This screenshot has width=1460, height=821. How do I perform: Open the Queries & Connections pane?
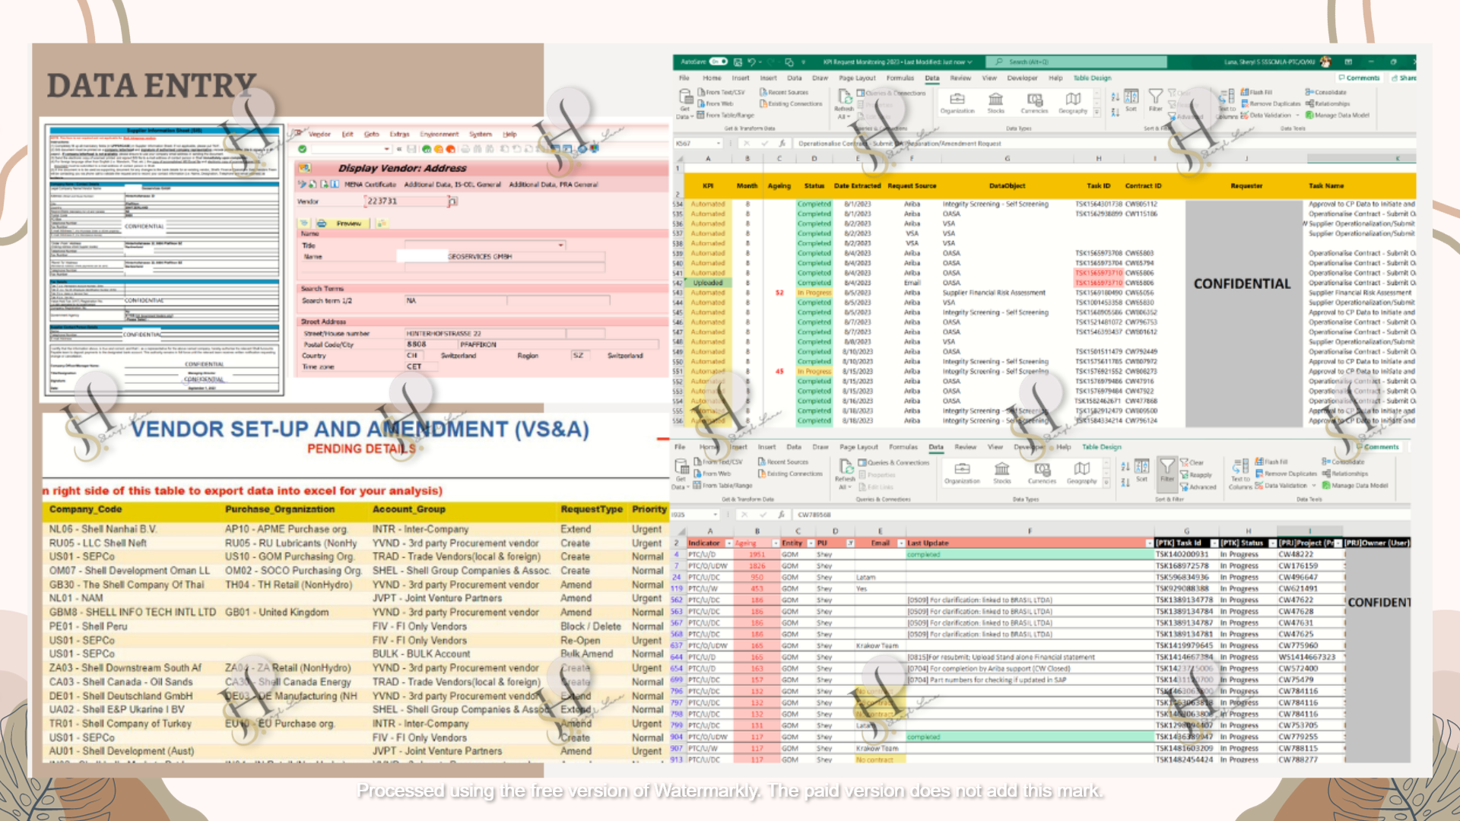tap(896, 92)
